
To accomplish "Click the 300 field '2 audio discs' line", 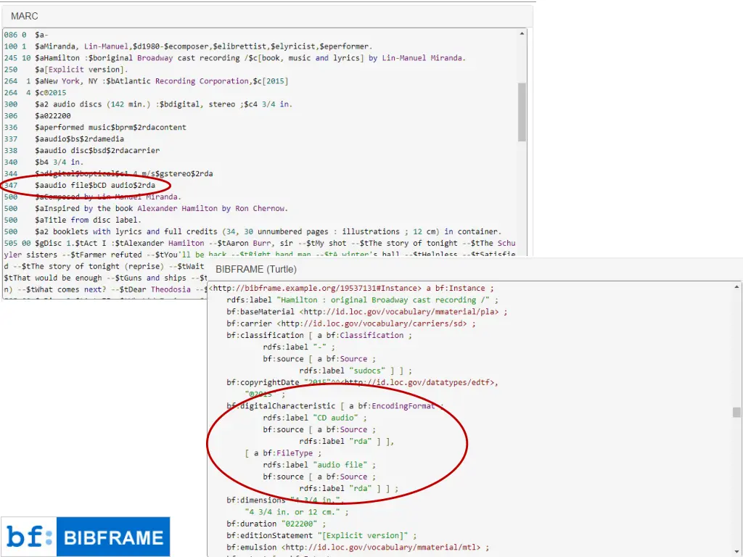I will click(x=148, y=104).
